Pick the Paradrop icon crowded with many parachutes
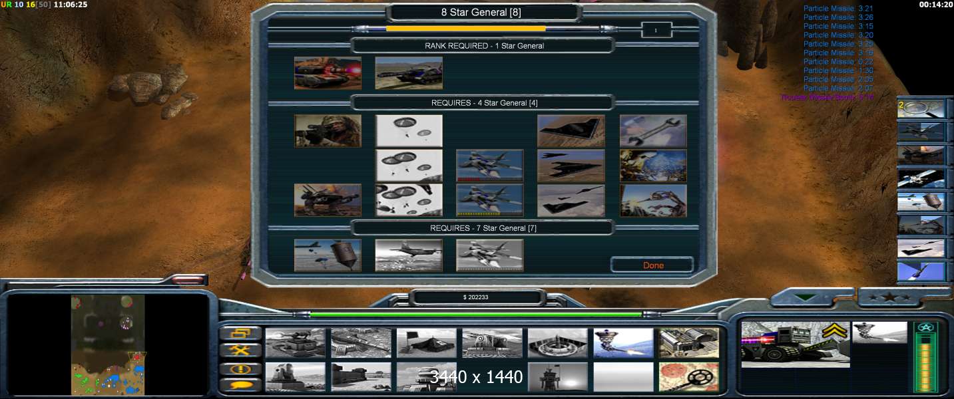 [409, 200]
